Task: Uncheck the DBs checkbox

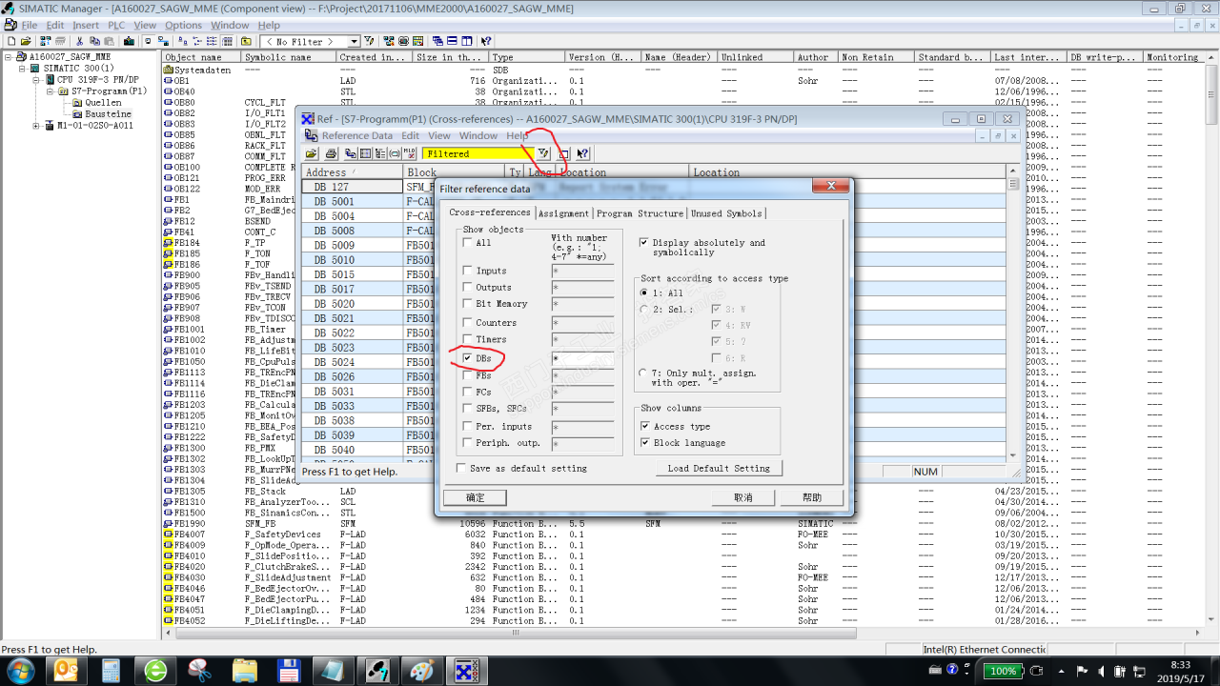Action: pyautogui.click(x=467, y=358)
